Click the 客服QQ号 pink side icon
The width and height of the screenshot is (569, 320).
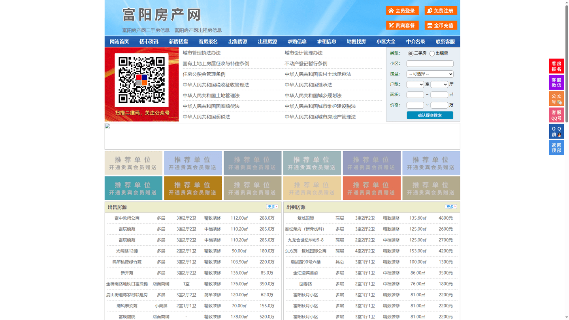[556, 115]
